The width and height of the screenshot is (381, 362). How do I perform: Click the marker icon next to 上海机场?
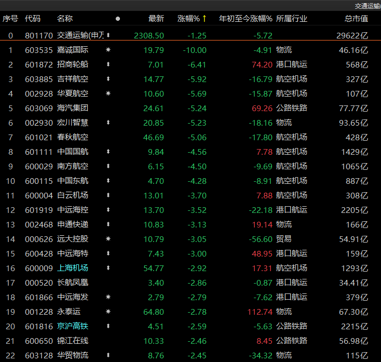108,269
